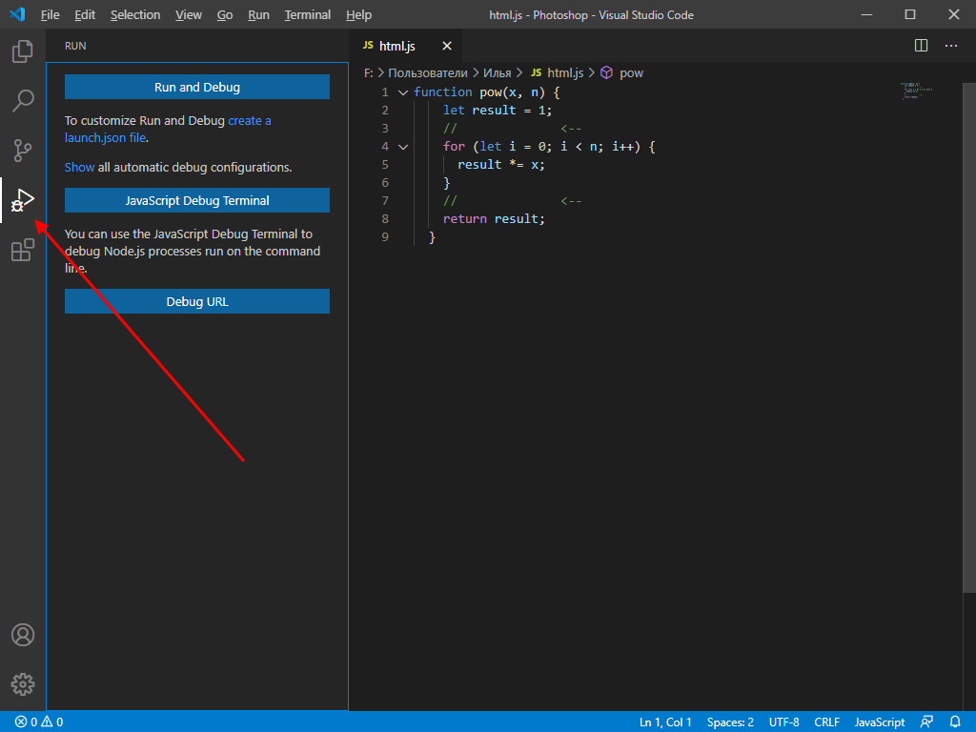
Task: Toggle the notifications bell in the status bar
Action: point(954,722)
